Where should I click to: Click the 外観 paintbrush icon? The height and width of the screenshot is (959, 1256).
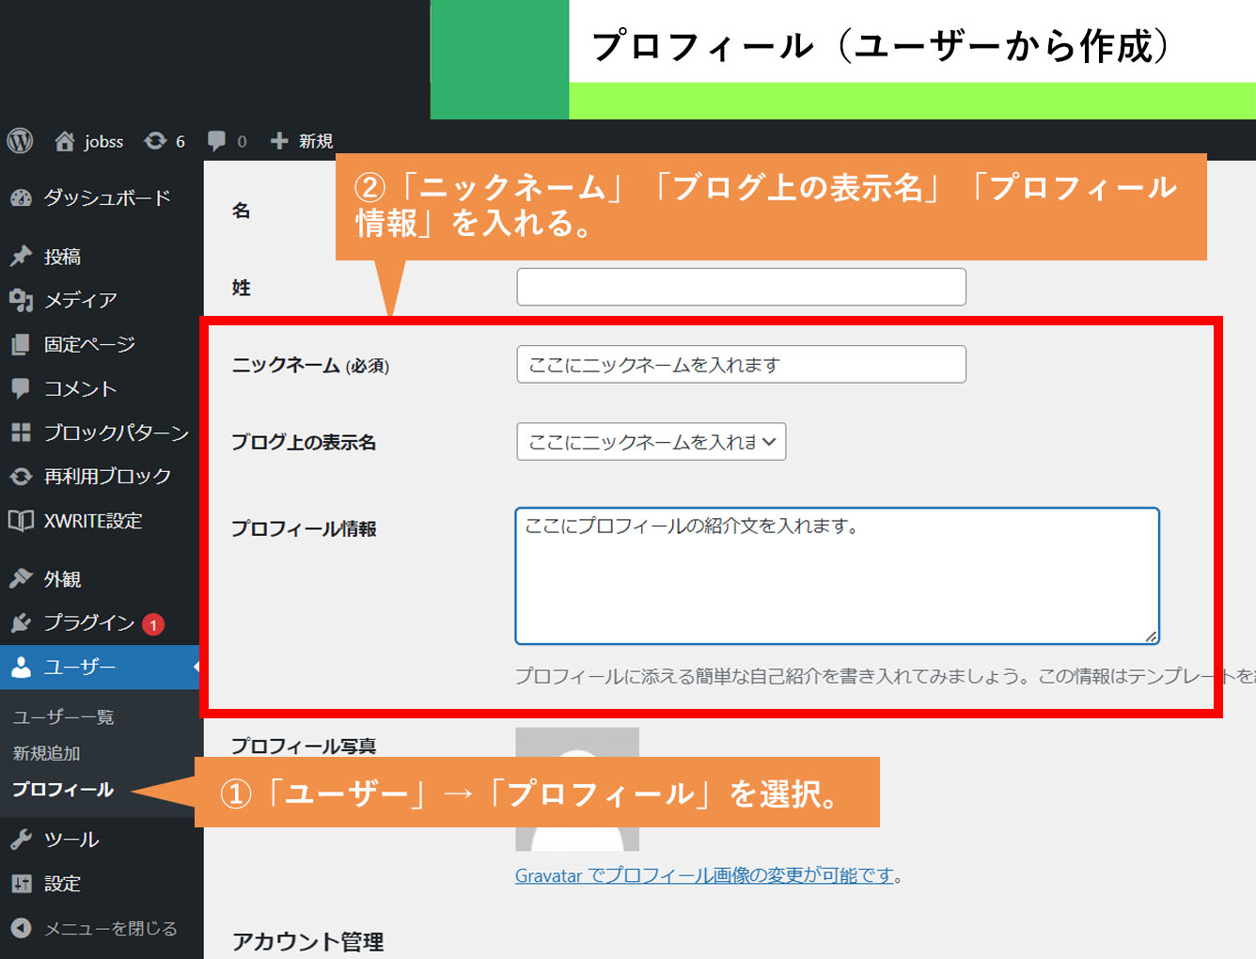tap(21, 578)
